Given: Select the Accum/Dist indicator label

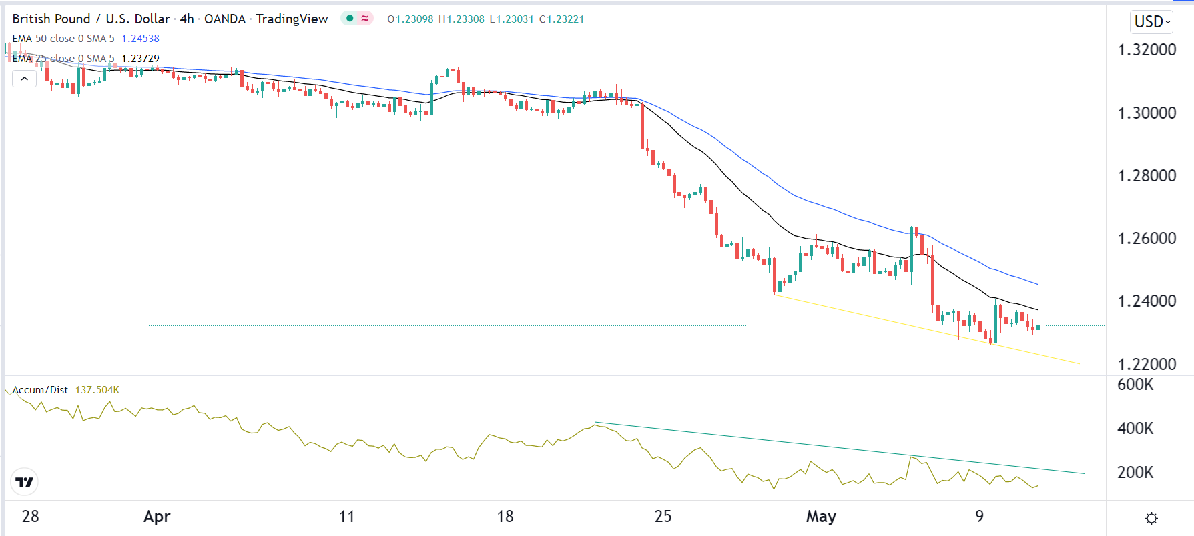Looking at the screenshot, I should pyautogui.click(x=40, y=390).
